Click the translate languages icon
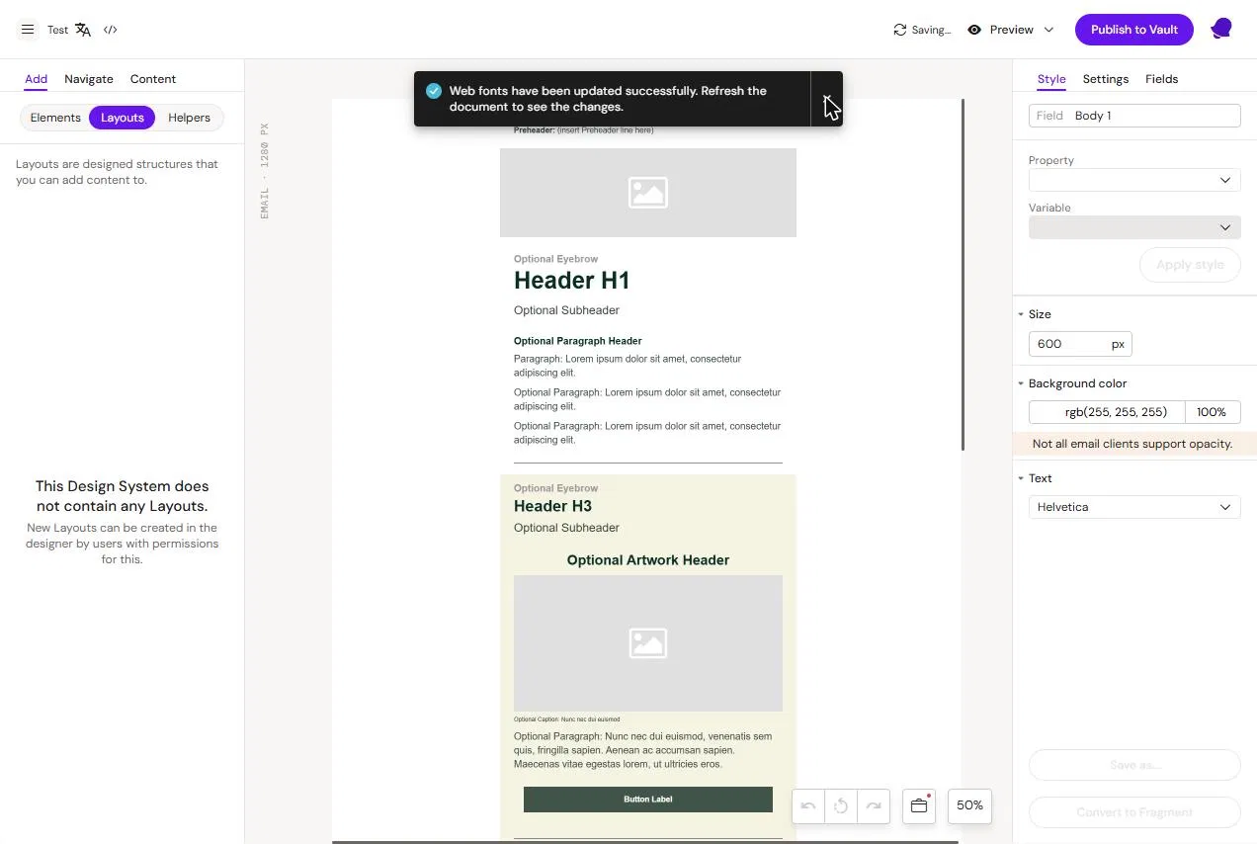Image resolution: width=1257 pixels, height=844 pixels. (83, 30)
